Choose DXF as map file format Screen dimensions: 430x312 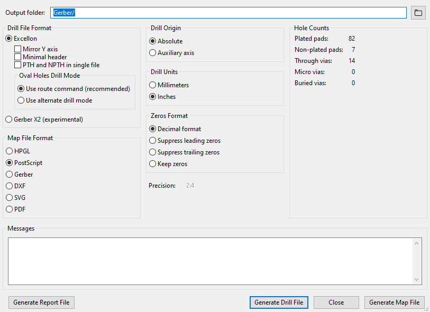(16, 186)
